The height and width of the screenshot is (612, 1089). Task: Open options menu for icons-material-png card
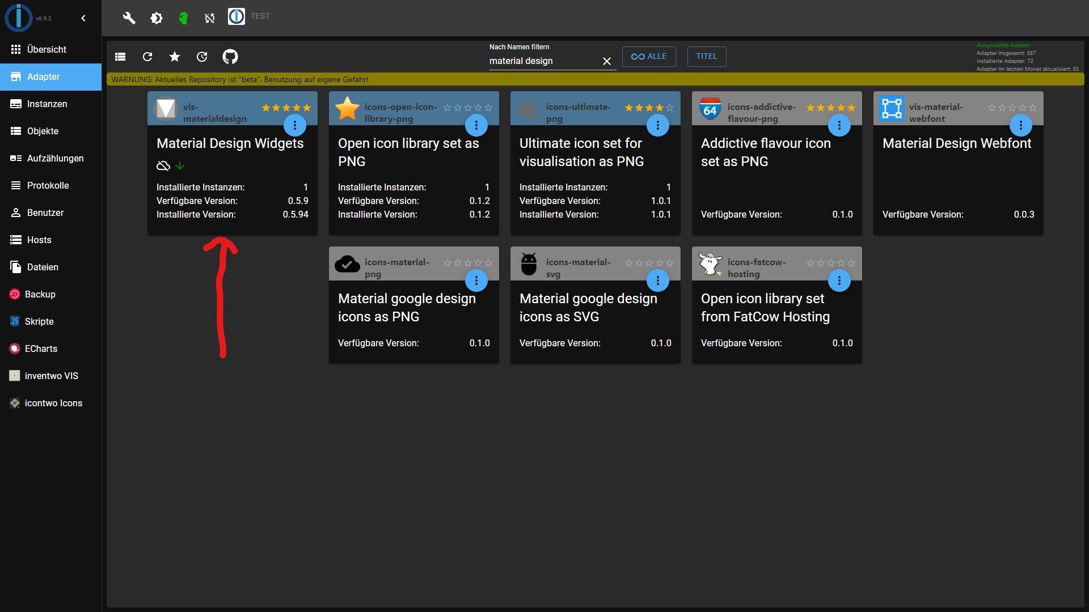click(476, 280)
